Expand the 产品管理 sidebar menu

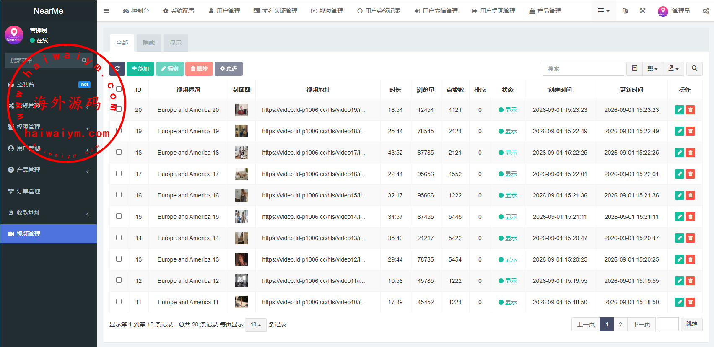point(49,170)
